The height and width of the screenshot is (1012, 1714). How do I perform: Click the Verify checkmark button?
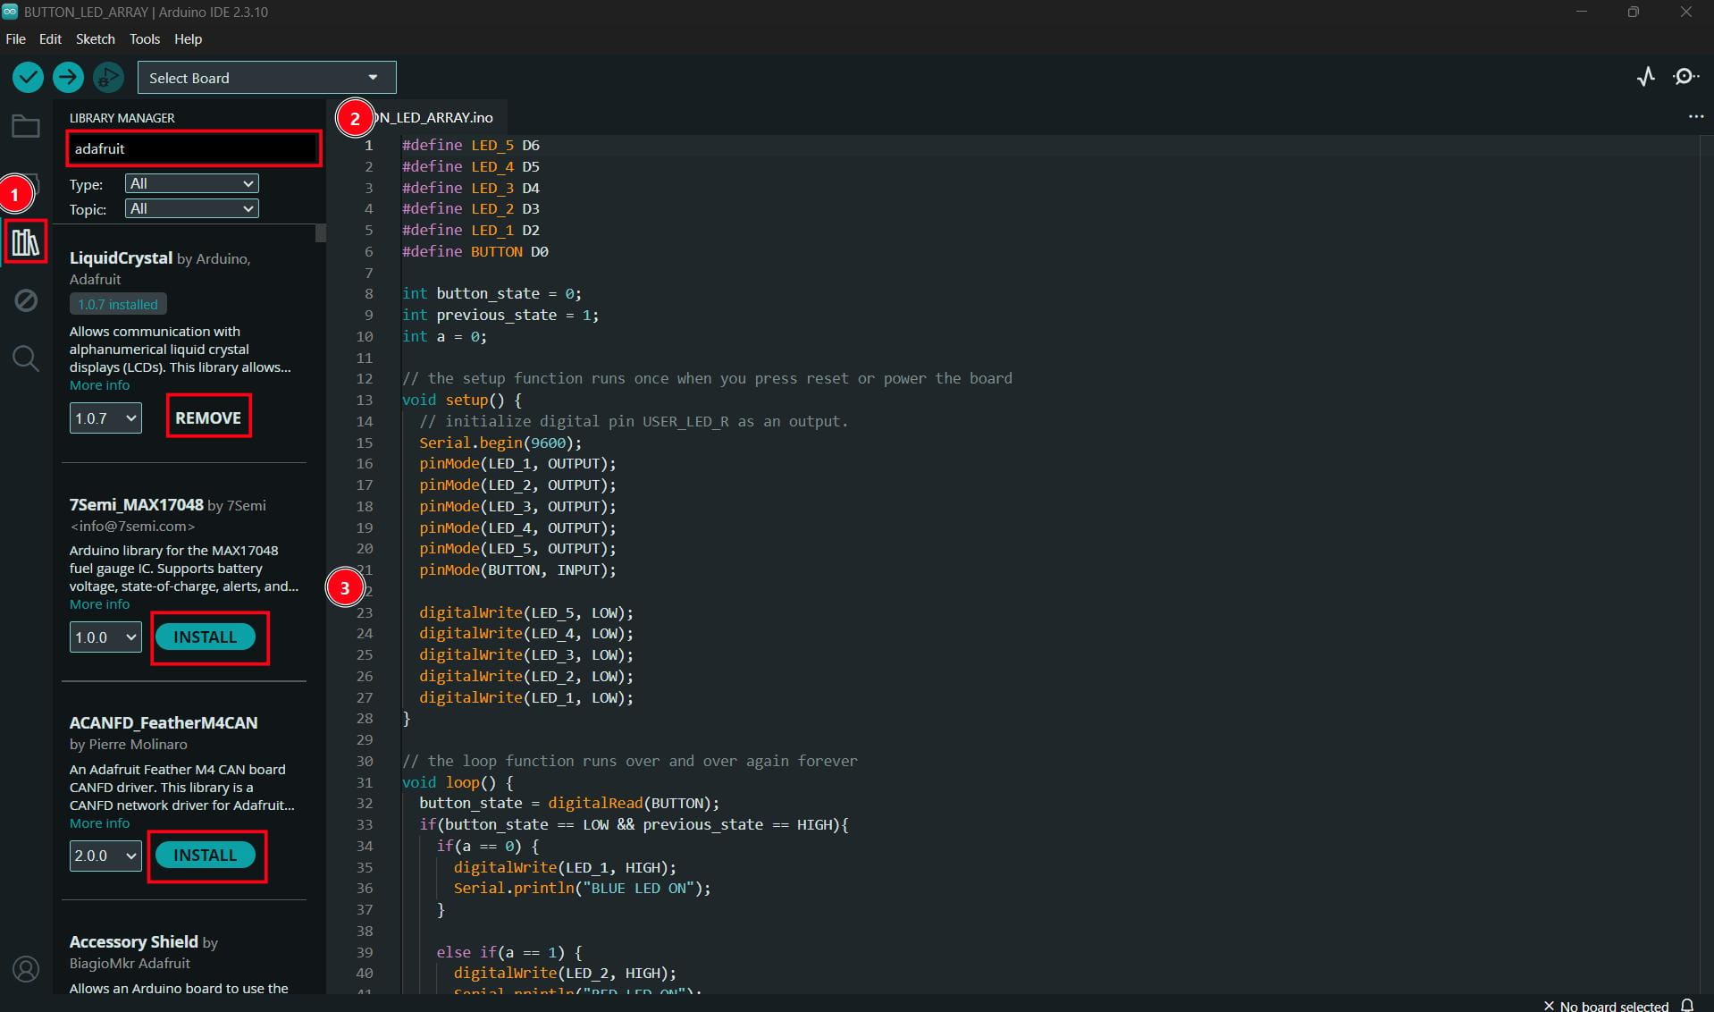[28, 78]
